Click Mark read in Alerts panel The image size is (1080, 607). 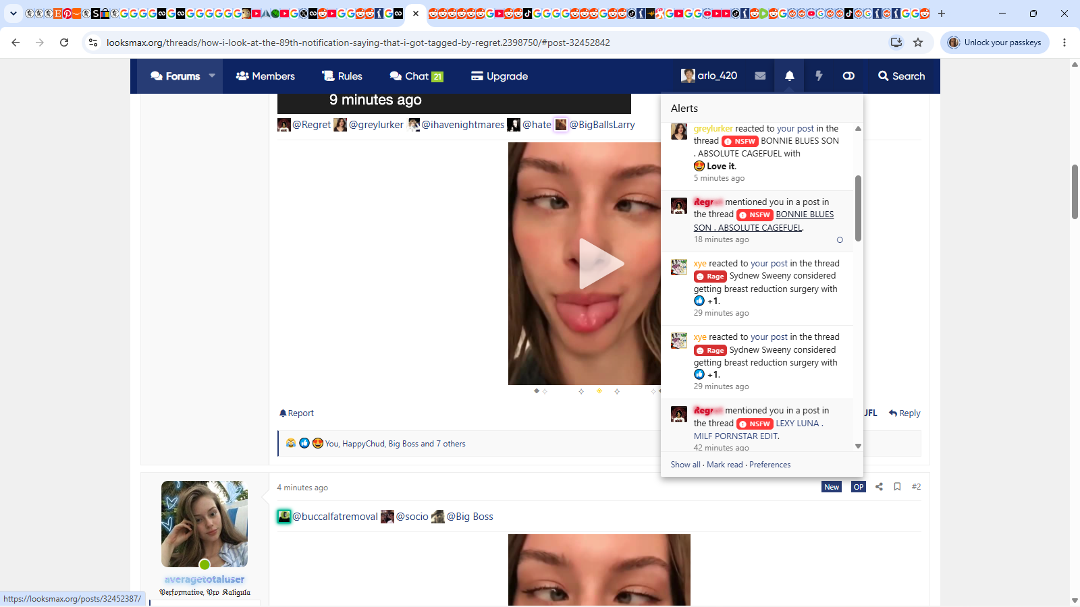click(x=724, y=465)
